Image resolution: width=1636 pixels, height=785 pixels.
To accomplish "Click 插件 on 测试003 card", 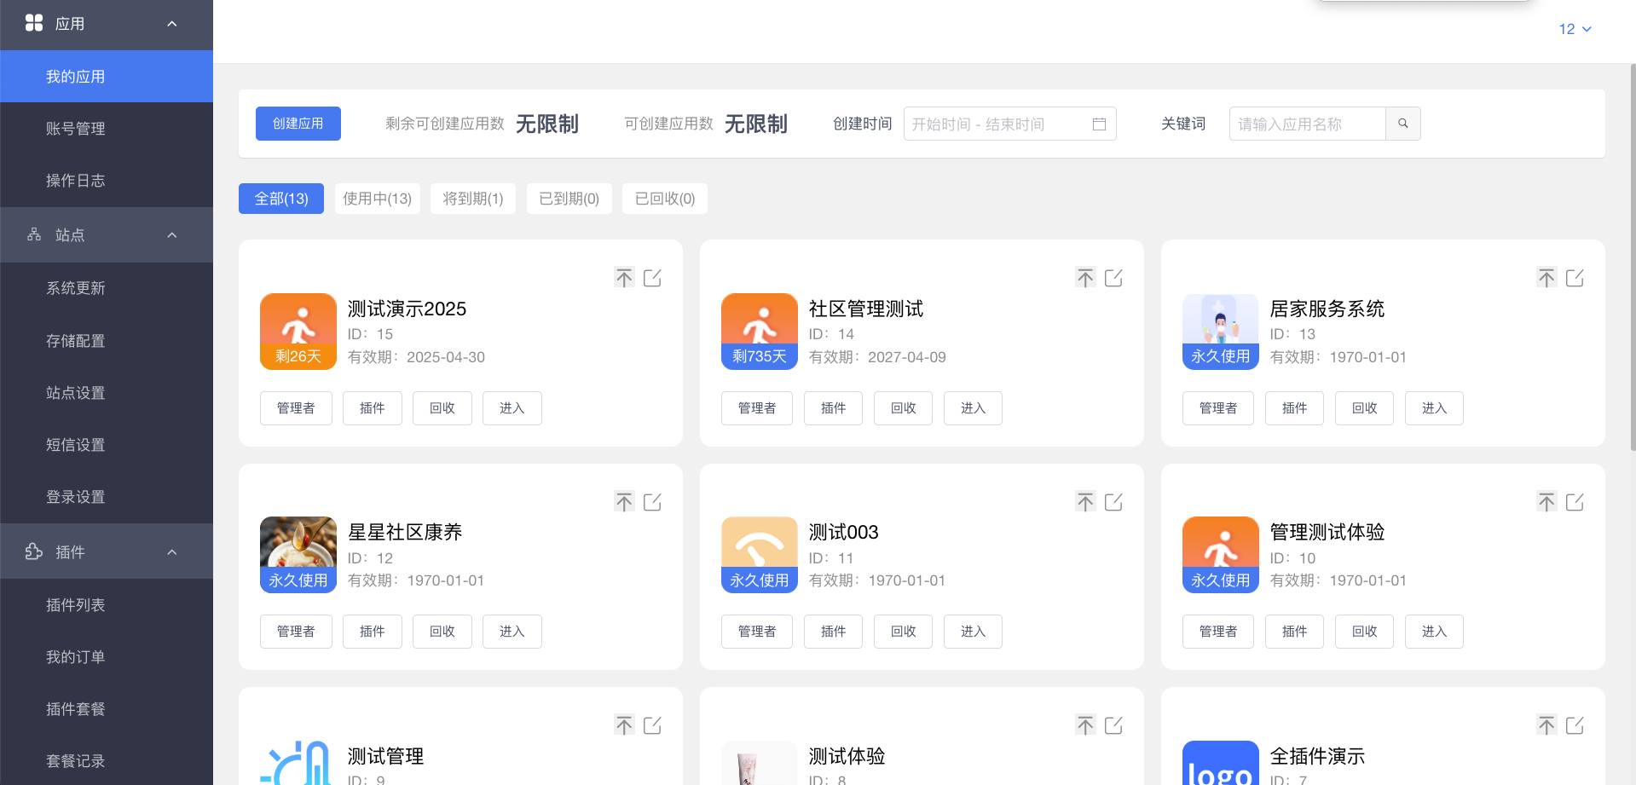I will (833, 632).
